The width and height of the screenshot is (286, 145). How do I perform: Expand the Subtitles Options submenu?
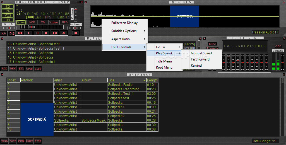pos(124,31)
